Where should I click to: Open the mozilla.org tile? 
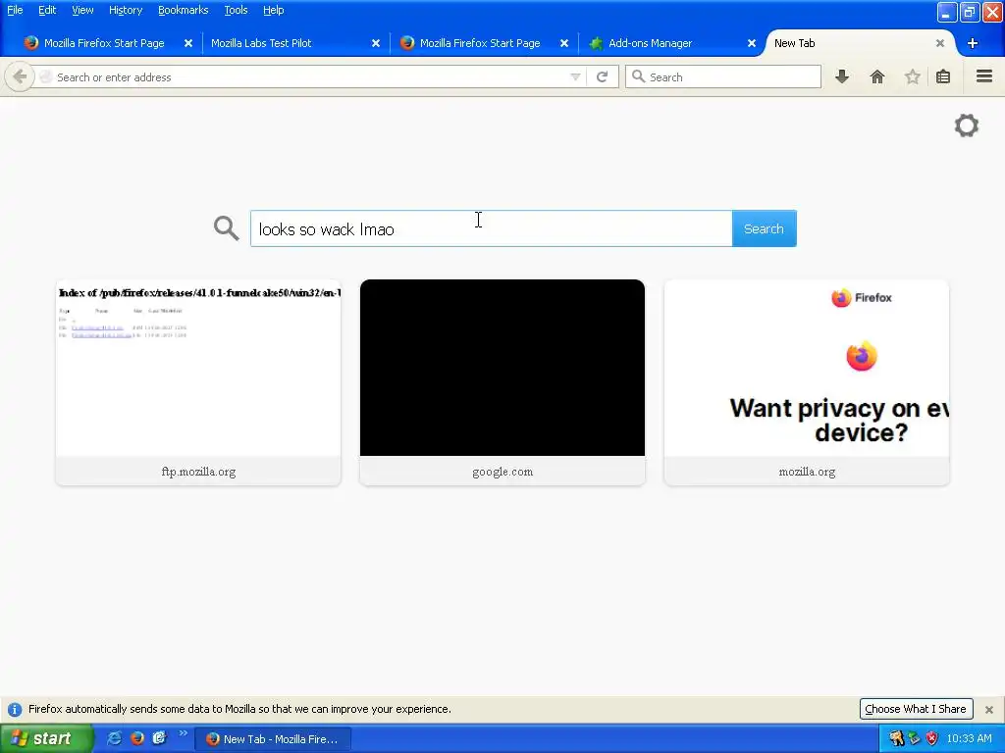tap(807, 382)
